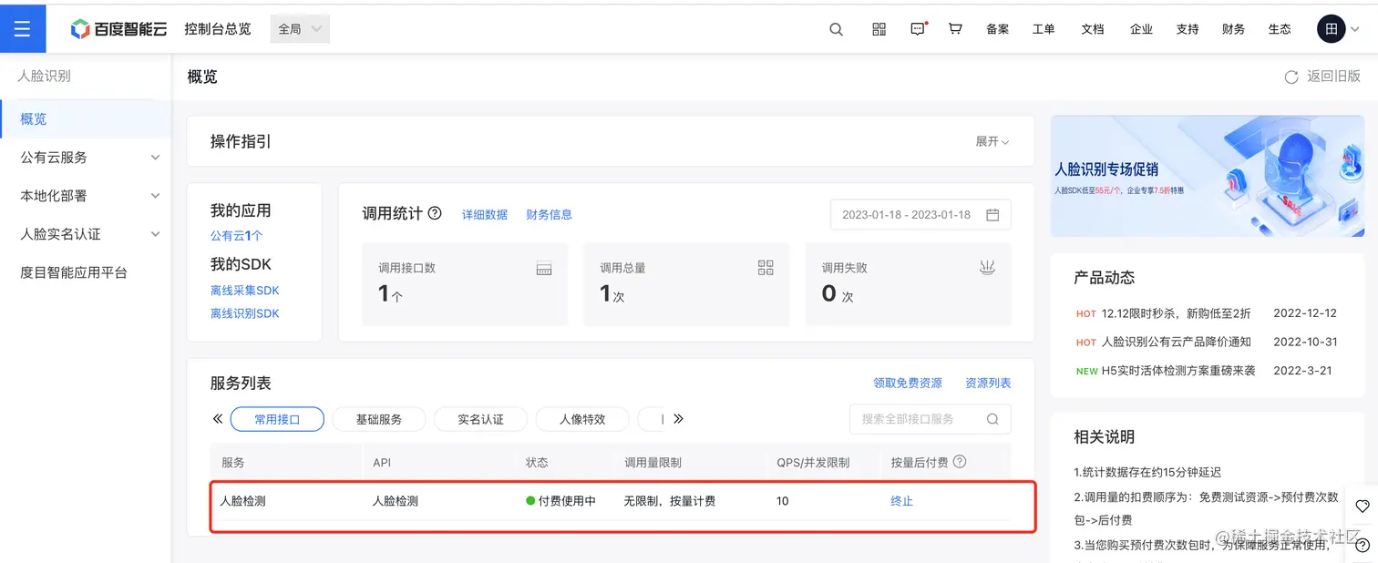Viewport: 1378px width, 563px height.
Task: Open 企业 in the top navigation
Action: click(1141, 29)
